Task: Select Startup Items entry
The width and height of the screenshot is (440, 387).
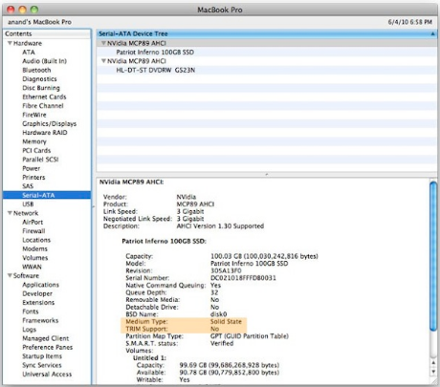Action: pyautogui.click(x=42, y=356)
